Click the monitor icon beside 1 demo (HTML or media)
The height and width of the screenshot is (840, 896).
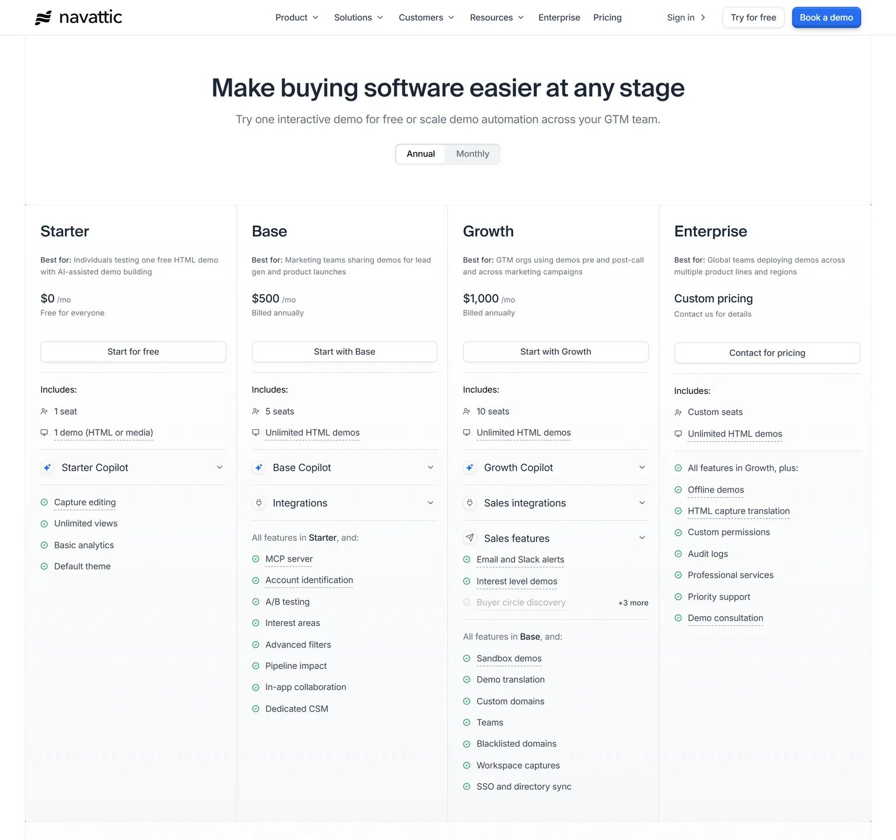(44, 433)
